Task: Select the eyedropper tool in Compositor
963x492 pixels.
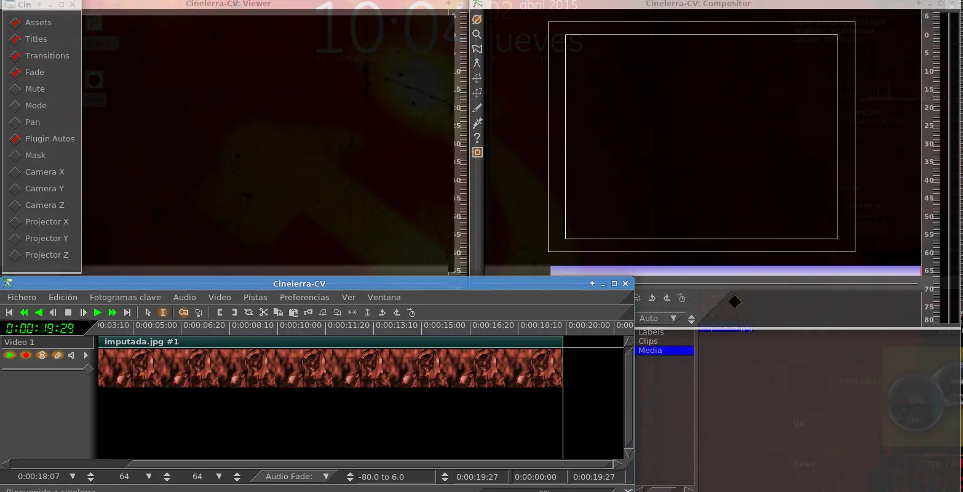Action: [x=477, y=123]
